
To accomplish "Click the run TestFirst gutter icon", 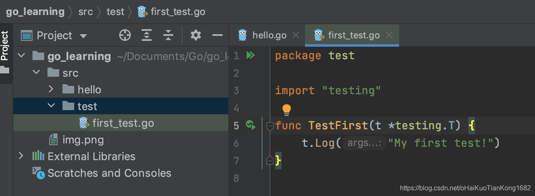I will (x=250, y=125).
